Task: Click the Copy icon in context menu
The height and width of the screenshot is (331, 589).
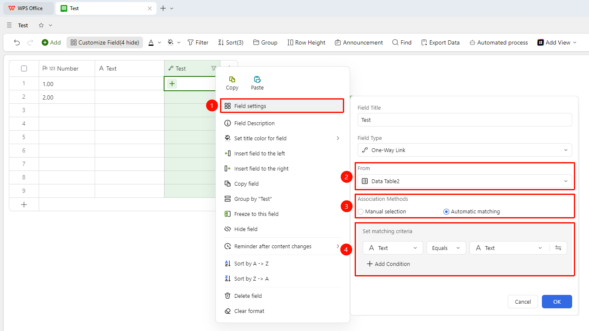Action: pos(232,79)
